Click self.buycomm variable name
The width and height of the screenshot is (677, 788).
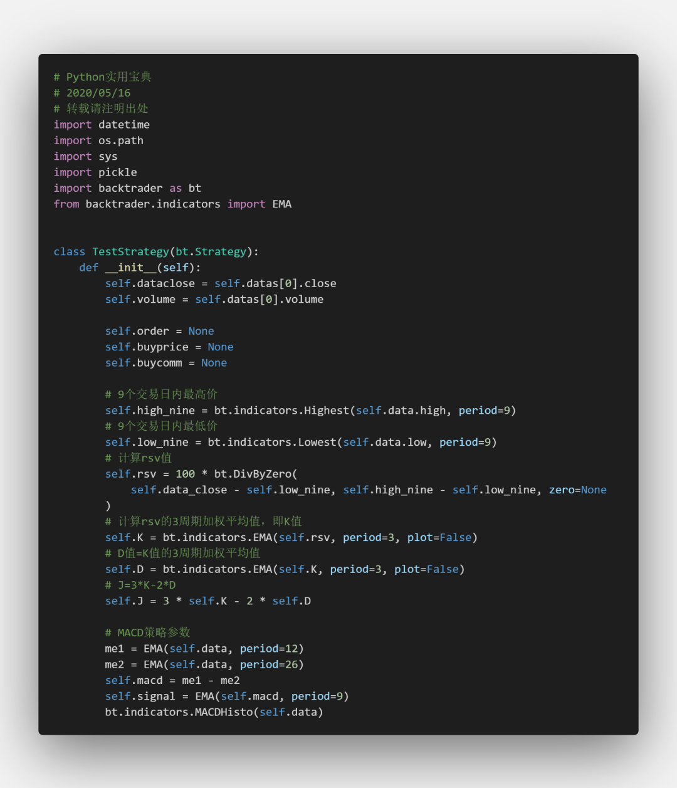(x=144, y=363)
